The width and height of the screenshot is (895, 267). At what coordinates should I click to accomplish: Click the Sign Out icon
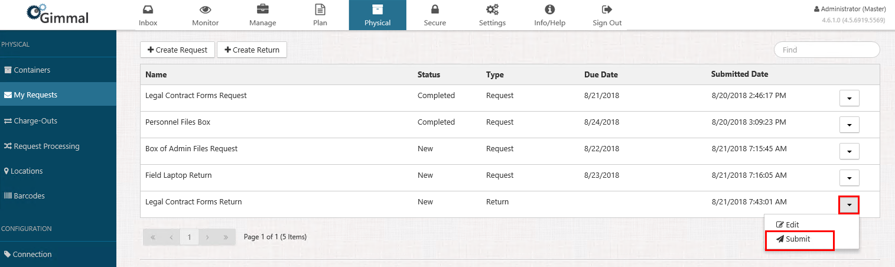pos(607,10)
